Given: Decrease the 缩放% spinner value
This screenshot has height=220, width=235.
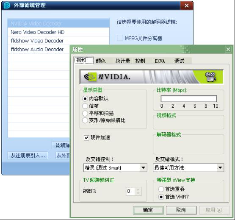Looking at the screenshot, I should (138, 193).
